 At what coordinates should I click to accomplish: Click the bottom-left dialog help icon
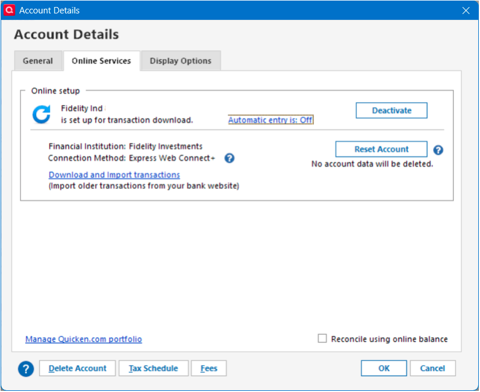26,369
